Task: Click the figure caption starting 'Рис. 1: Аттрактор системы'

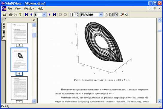Action: tap(102, 80)
